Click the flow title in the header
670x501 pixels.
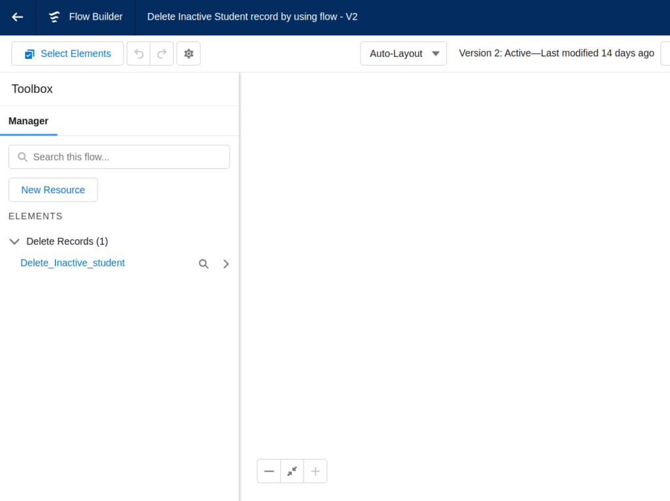pos(252,17)
